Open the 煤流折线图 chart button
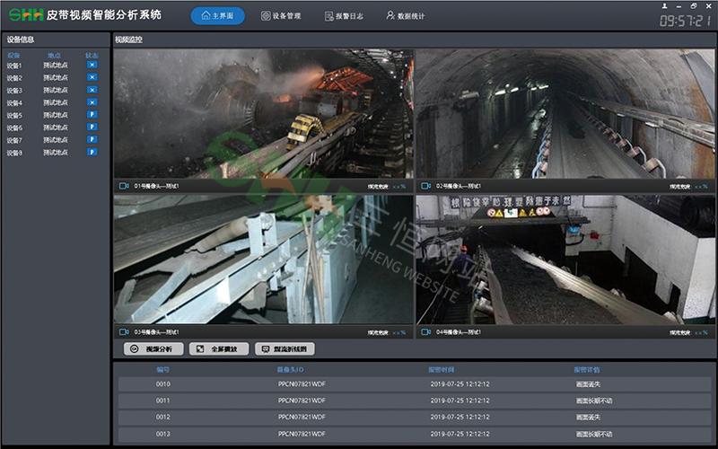Image resolution: width=718 pixels, height=449 pixels. point(285,348)
